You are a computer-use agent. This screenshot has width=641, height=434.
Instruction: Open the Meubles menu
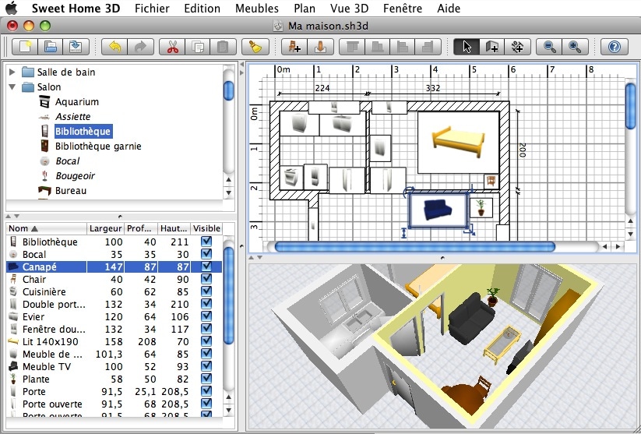[x=257, y=8]
